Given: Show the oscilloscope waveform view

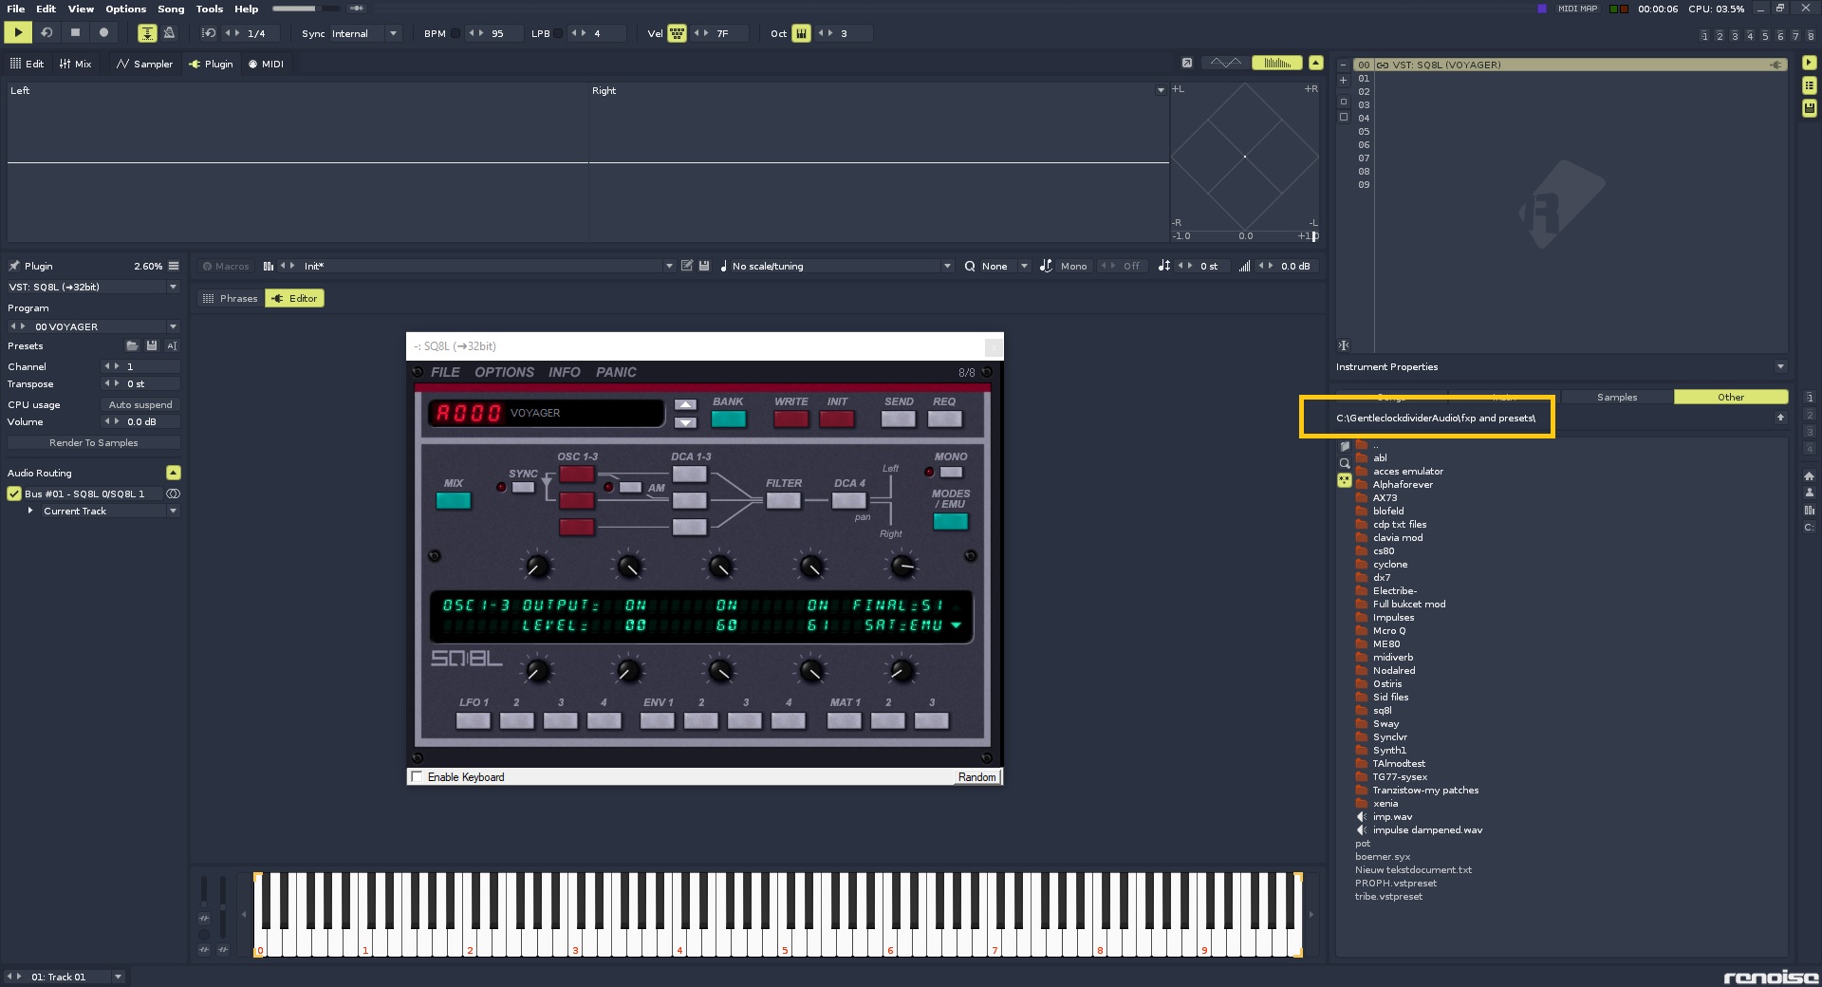Looking at the screenshot, I should coord(1225,63).
